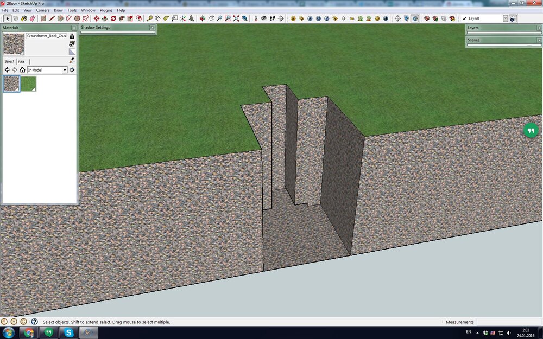Choose the Line pencil tool

[52, 18]
